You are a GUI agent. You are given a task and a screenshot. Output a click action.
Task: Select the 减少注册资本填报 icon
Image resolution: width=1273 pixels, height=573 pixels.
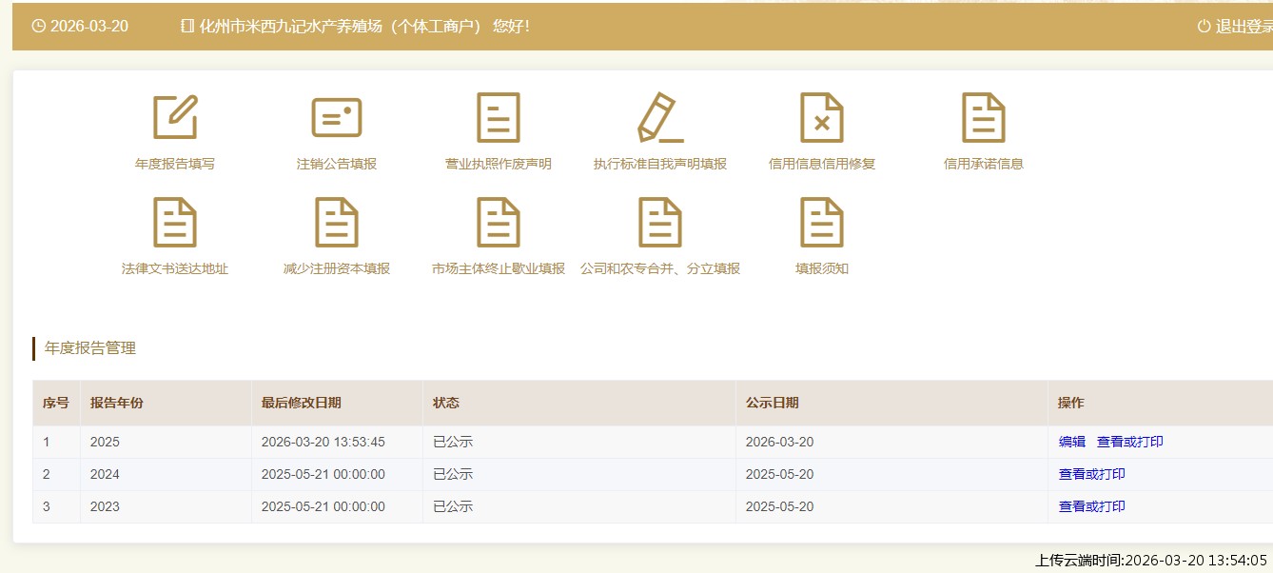[x=337, y=223]
